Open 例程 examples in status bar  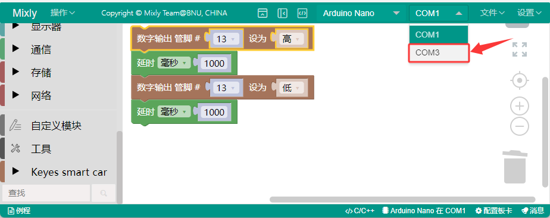coord(19,211)
